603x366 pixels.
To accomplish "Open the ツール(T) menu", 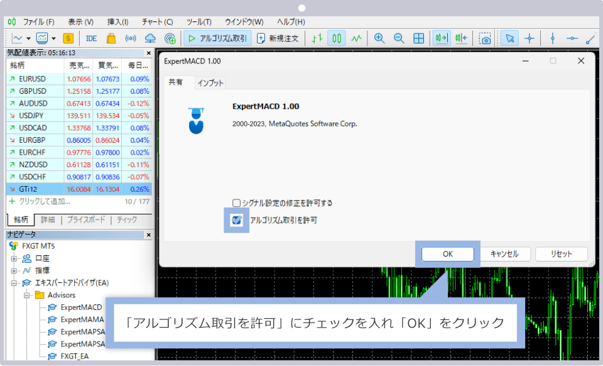I will [199, 22].
